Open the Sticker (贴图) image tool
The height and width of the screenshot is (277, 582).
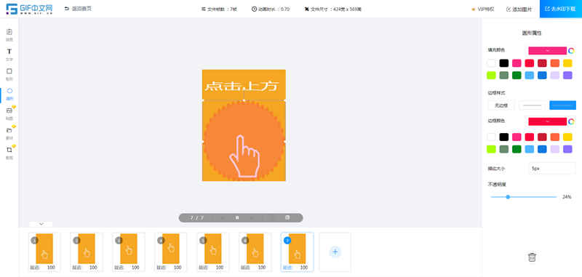(x=9, y=113)
